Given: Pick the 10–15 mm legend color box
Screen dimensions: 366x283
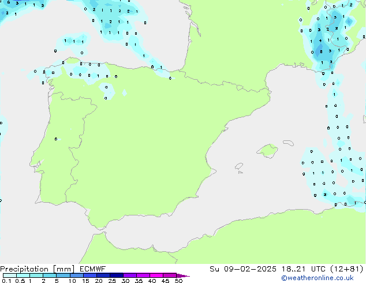Looking at the screenshot, I should coord(76,275).
